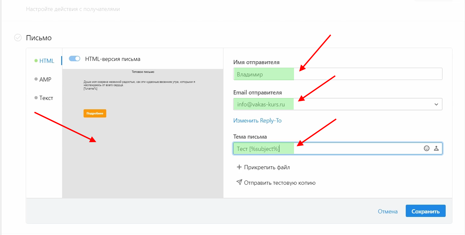Click the plus icon to attach file
The height and width of the screenshot is (235, 465).
point(239,167)
